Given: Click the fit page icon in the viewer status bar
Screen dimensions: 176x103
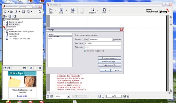Looking at the screenshot, I should [48, 96].
